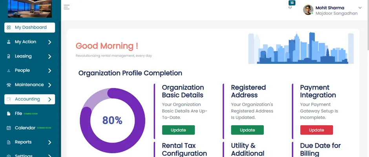This screenshot has height=157, width=369.
Task: Update Organization Basic Details
Action: tap(178, 130)
